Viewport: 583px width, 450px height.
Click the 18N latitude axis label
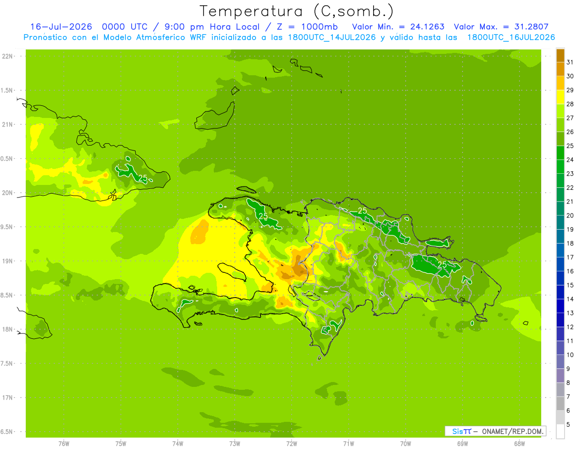[x=8, y=330]
